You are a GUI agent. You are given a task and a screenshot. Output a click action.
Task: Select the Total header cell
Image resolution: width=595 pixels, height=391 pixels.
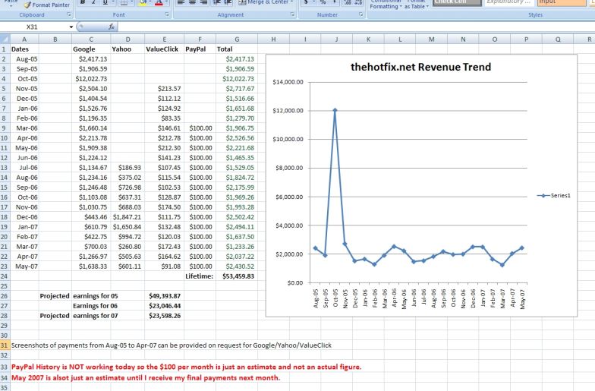click(x=237, y=49)
